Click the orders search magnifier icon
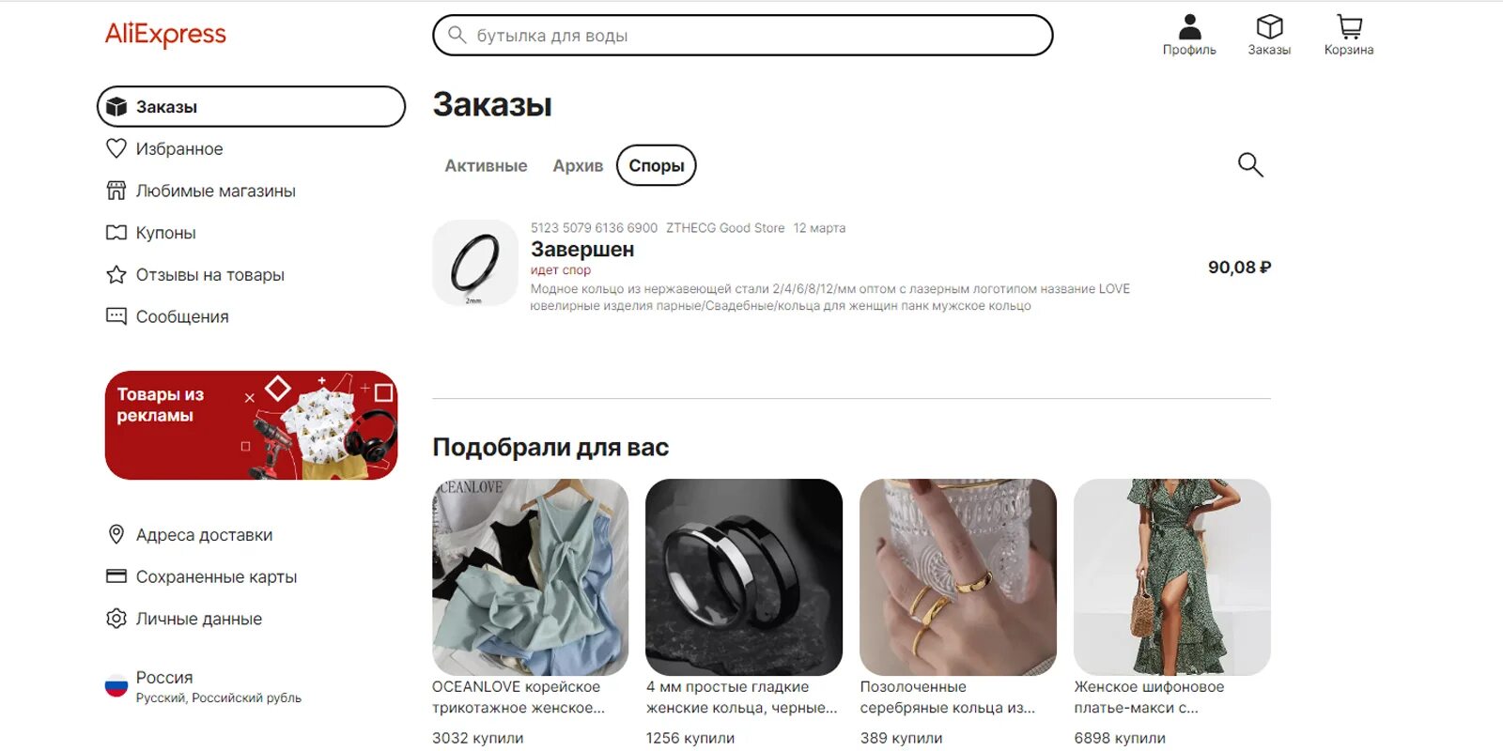This screenshot has height=751, width=1503. tap(1250, 165)
